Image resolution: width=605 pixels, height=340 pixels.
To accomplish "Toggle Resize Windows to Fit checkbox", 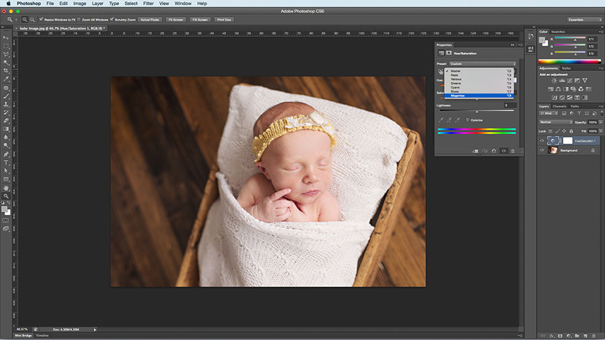I will coord(41,19).
